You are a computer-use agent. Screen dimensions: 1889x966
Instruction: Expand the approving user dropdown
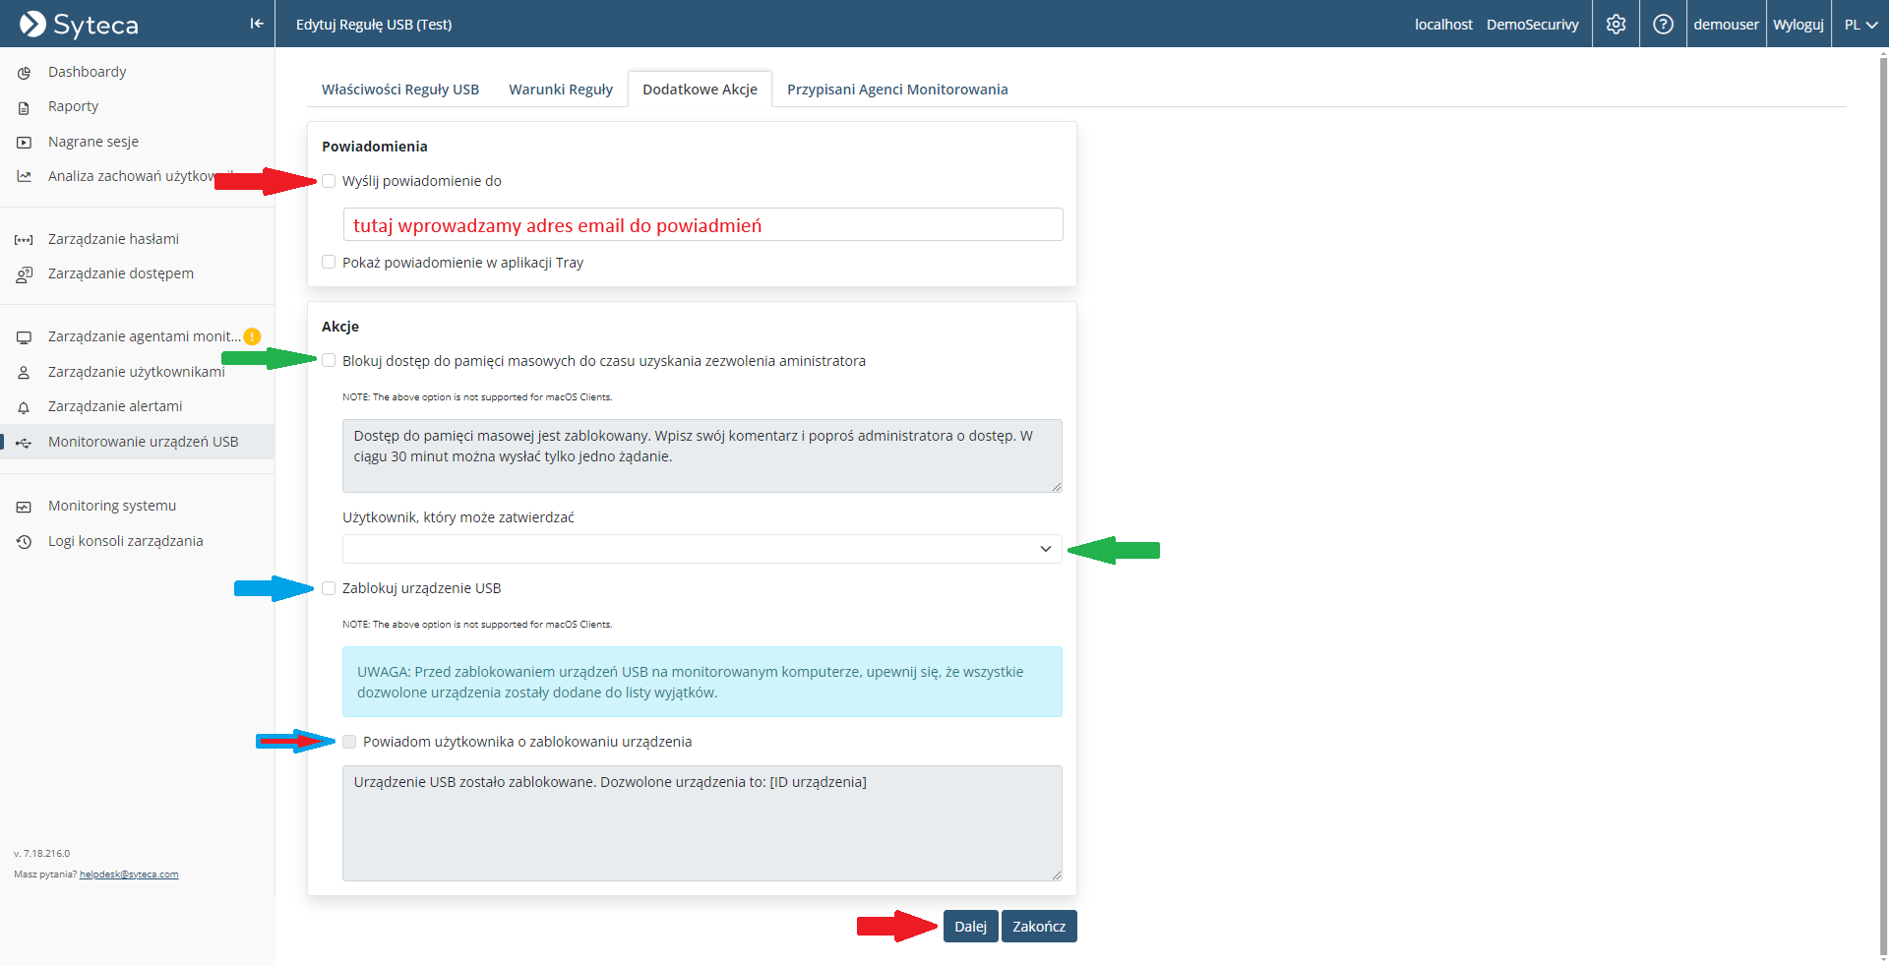click(x=701, y=549)
